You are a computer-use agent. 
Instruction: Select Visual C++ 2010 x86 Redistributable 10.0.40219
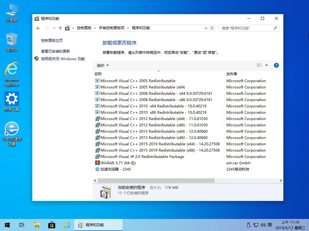153,112
